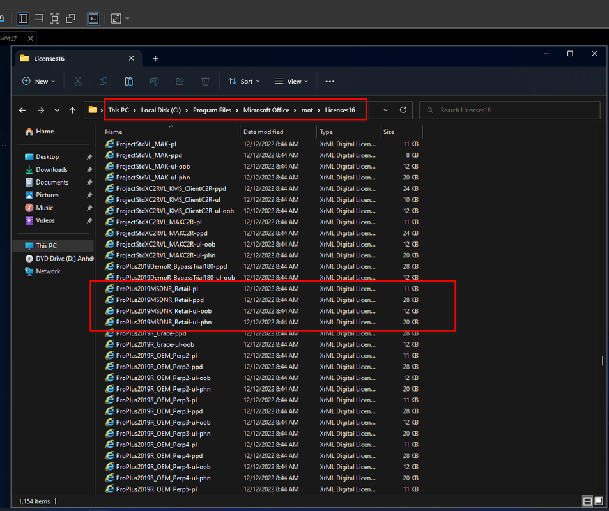Click the Search Licenses16 field
The height and width of the screenshot is (511, 609).
[x=509, y=111]
